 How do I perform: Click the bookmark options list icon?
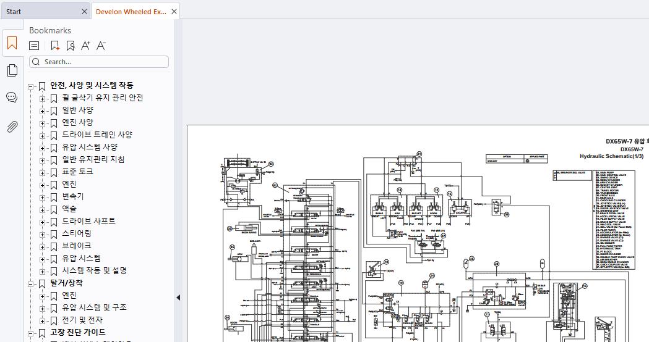(34, 46)
